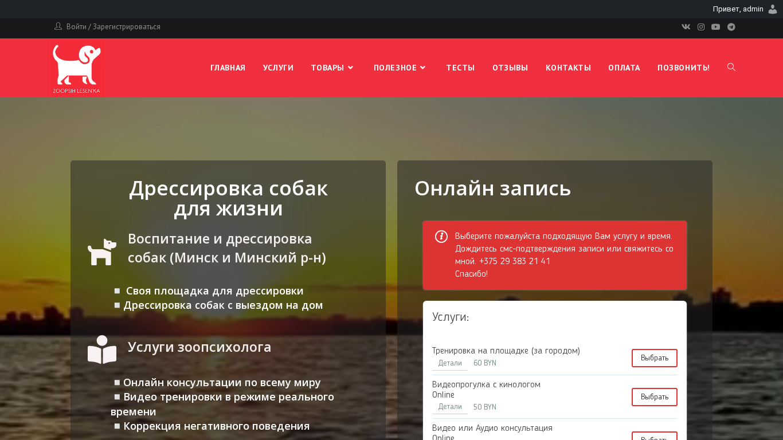Click the Дрессировка собак для жизни heading

[x=228, y=198]
